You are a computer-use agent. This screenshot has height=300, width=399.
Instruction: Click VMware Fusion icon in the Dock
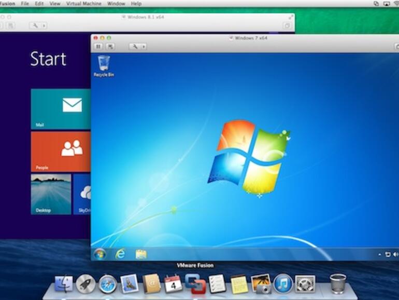tap(195, 283)
